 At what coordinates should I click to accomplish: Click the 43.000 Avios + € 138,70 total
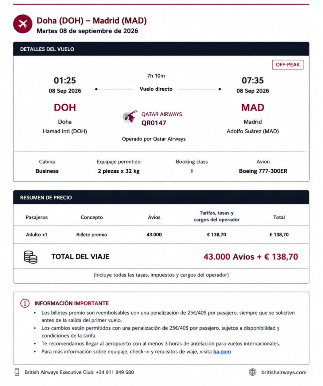pos(251,257)
